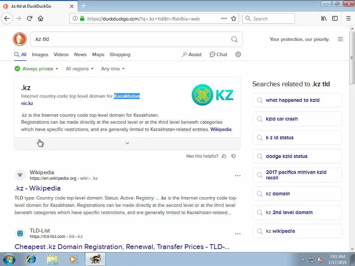Click the TLD-List result favicon
The height and width of the screenshot is (266, 355).
tap(20, 233)
